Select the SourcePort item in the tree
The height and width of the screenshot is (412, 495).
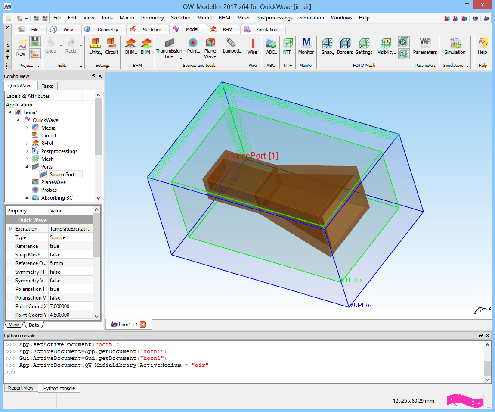pos(62,174)
